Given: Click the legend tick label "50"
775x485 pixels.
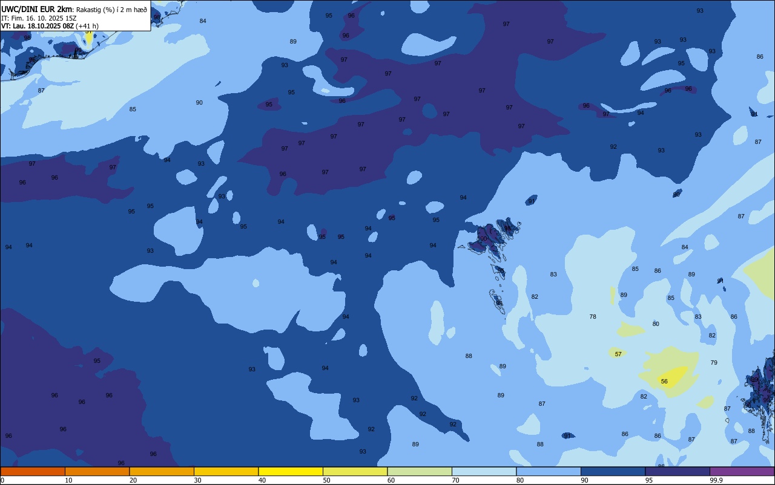Looking at the screenshot, I should 327,480.
